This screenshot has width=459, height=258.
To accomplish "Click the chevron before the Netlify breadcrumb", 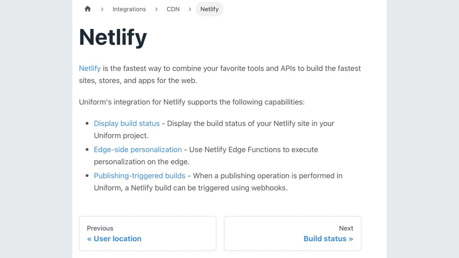I will point(190,9).
